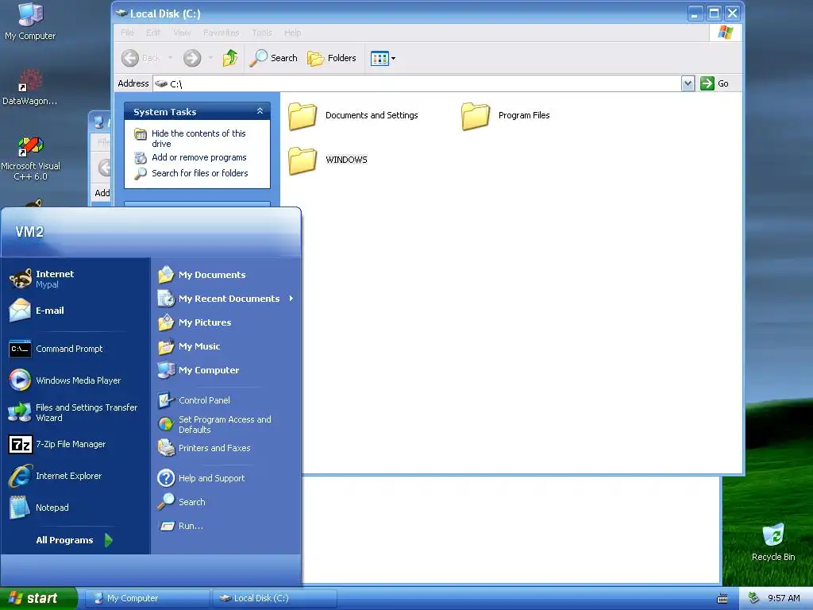Click the Address bar field

[x=416, y=83]
